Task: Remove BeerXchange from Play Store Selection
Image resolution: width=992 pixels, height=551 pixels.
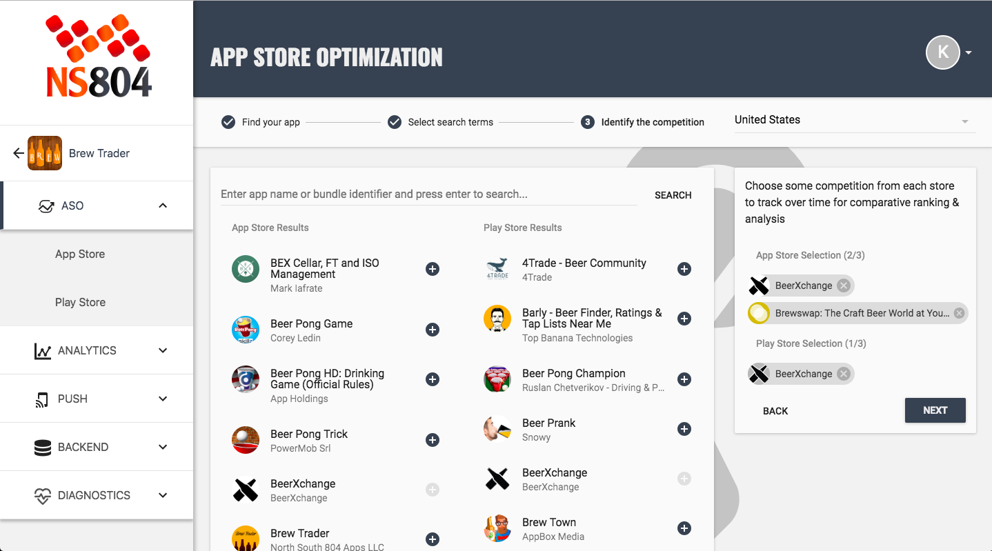Action: tap(844, 374)
